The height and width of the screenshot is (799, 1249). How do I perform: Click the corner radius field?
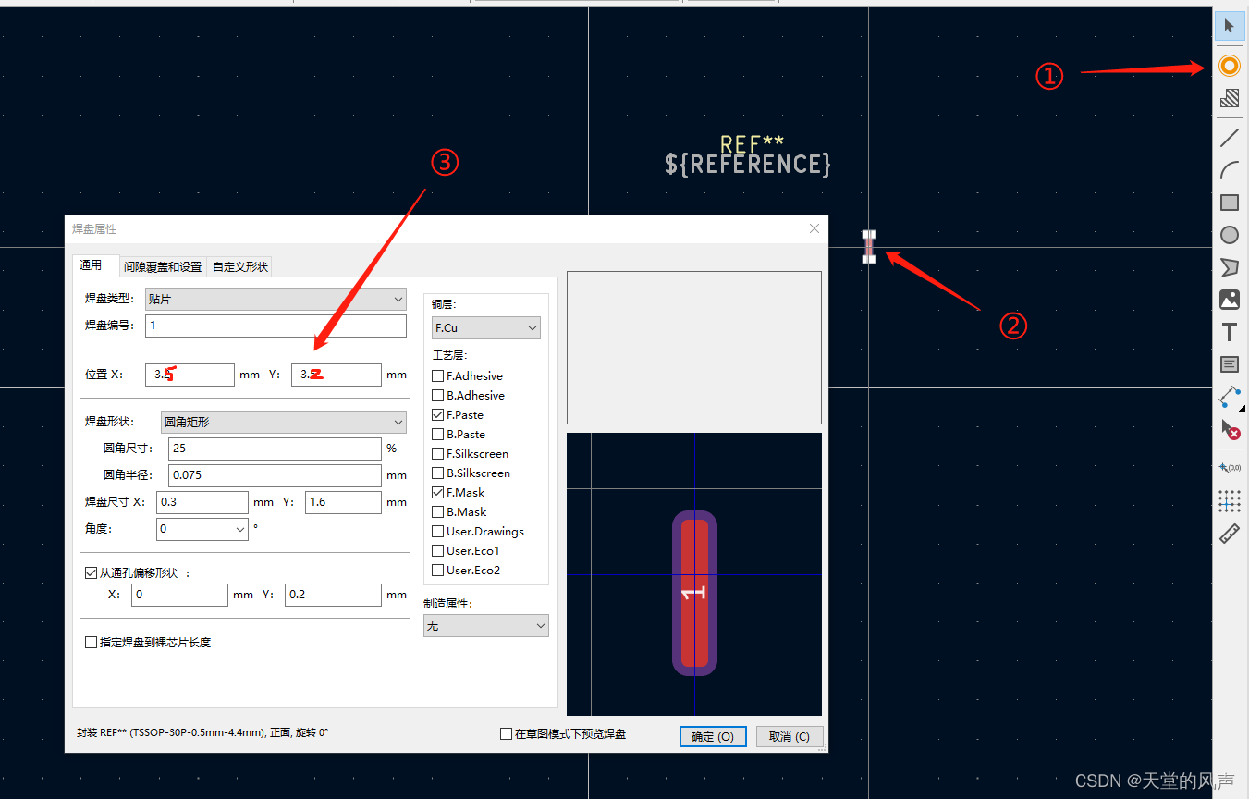point(276,474)
